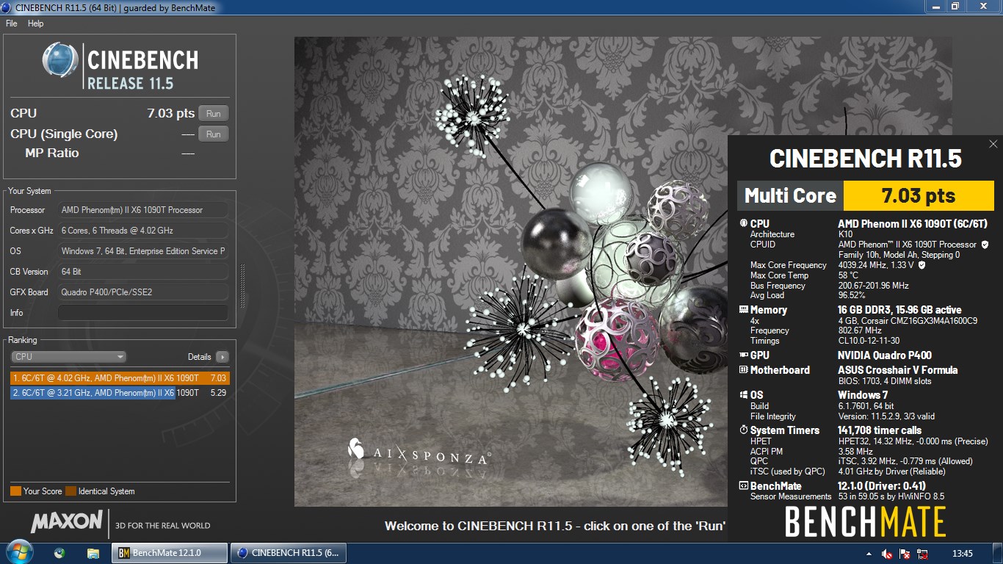The width and height of the screenshot is (1003, 564).
Task: Click the Welcome to CINEBENCH status message
Action: pyautogui.click(x=555, y=526)
